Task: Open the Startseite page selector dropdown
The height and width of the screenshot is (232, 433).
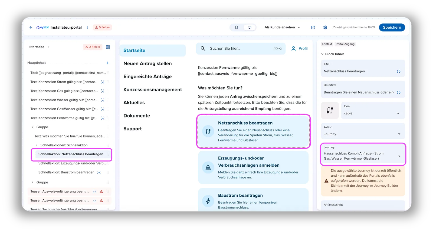Action: (40, 47)
